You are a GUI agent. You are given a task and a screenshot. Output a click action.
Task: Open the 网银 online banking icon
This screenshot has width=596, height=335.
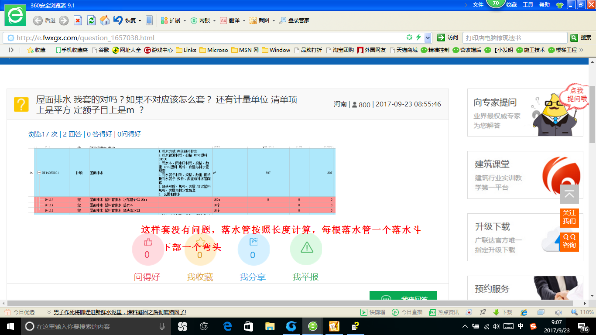coord(194,21)
